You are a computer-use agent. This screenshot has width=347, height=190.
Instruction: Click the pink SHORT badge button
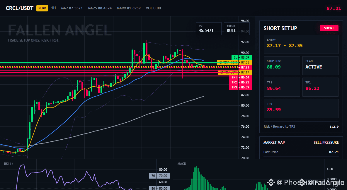329,28
